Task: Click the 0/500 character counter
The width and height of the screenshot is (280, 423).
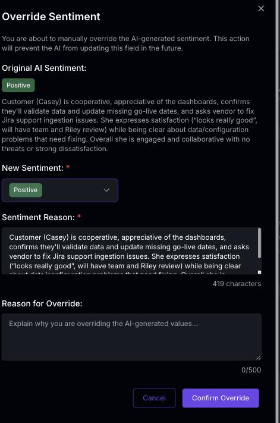Action: 251,370
